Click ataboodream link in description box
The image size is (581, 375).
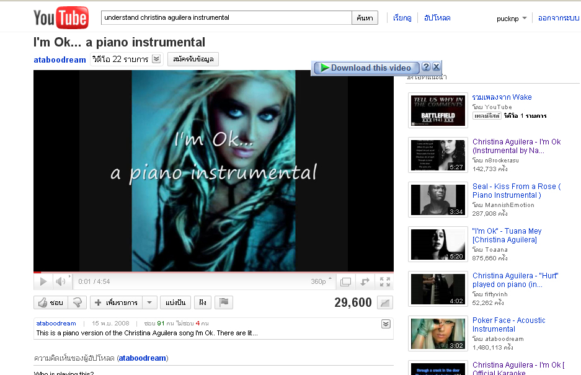[56, 324]
